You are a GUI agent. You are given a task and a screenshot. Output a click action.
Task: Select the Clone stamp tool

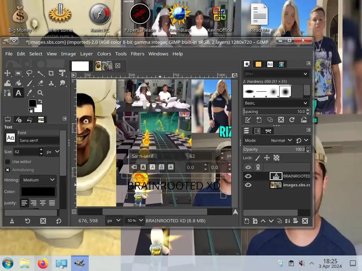[51, 83]
